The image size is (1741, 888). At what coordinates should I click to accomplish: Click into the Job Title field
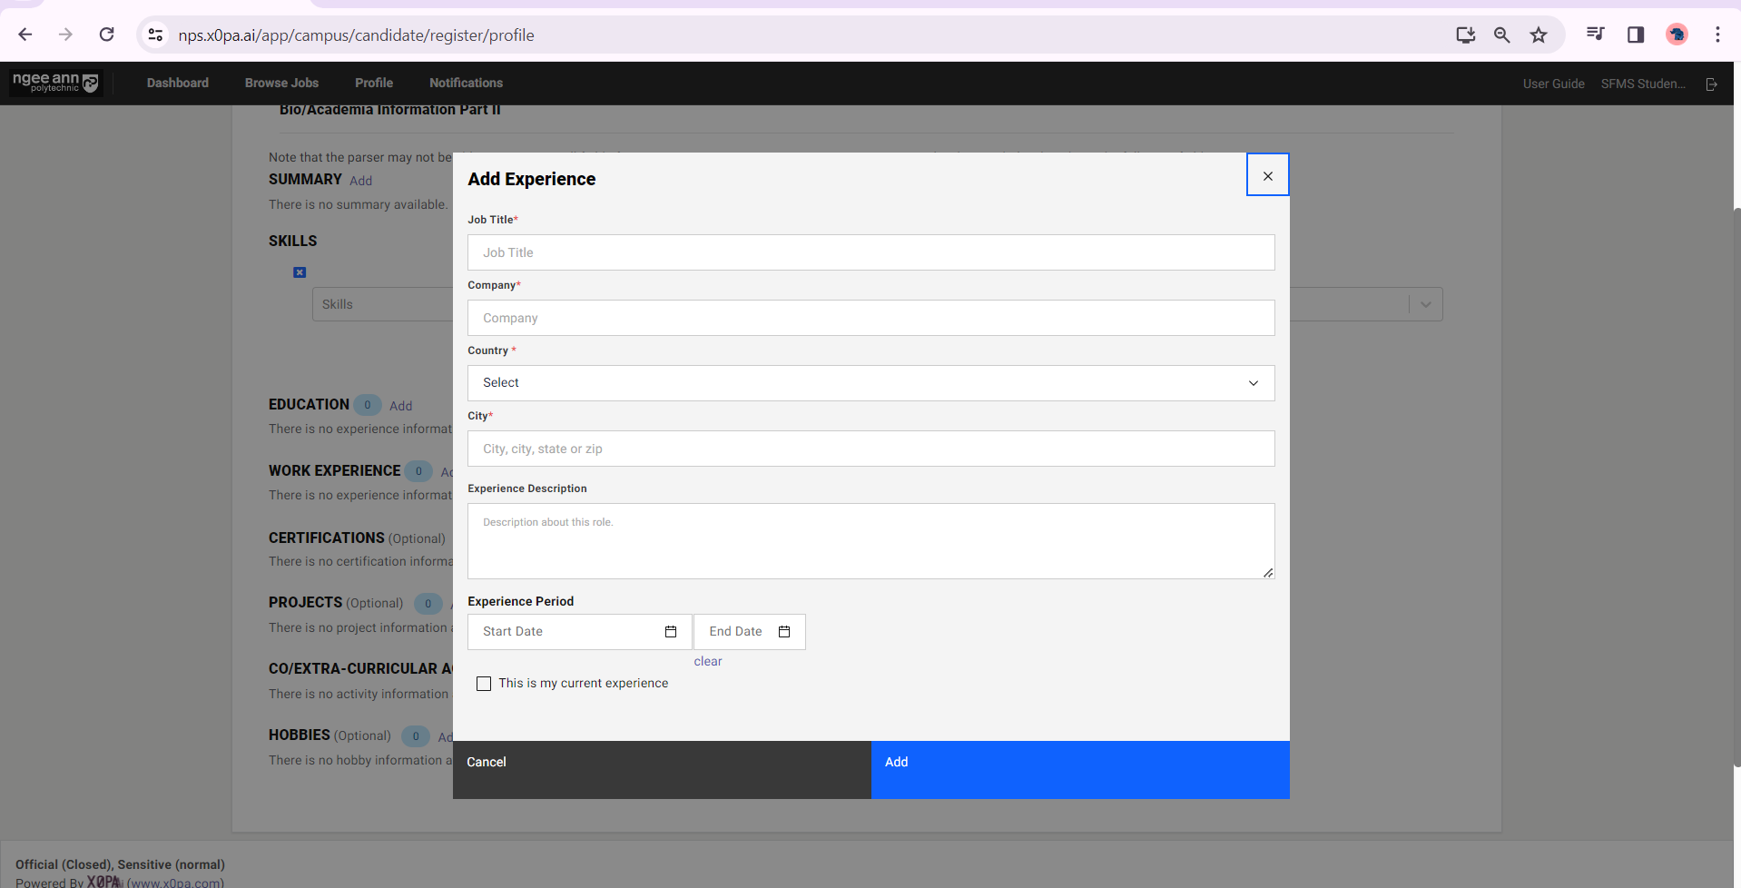coord(870,252)
